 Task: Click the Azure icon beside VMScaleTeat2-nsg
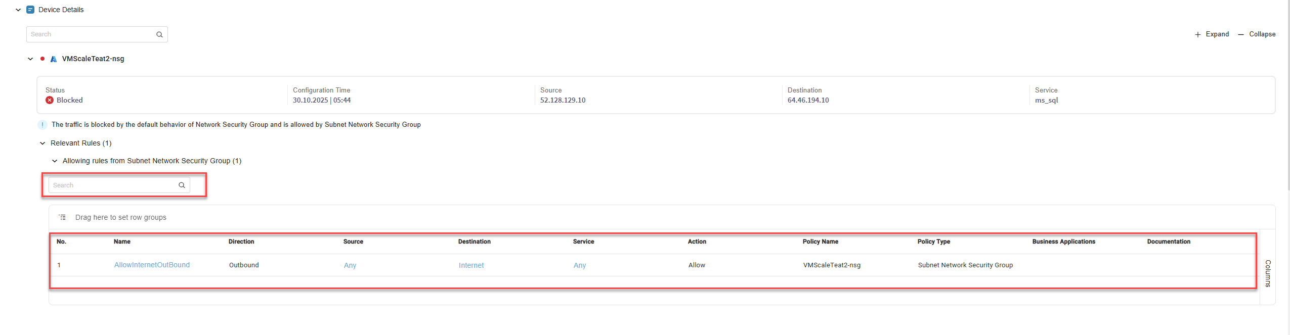(54, 59)
